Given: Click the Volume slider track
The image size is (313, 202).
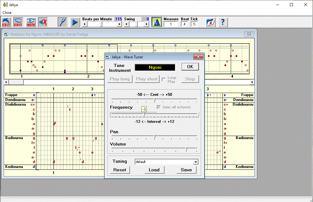Looking at the screenshot, I should [x=154, y=148].
